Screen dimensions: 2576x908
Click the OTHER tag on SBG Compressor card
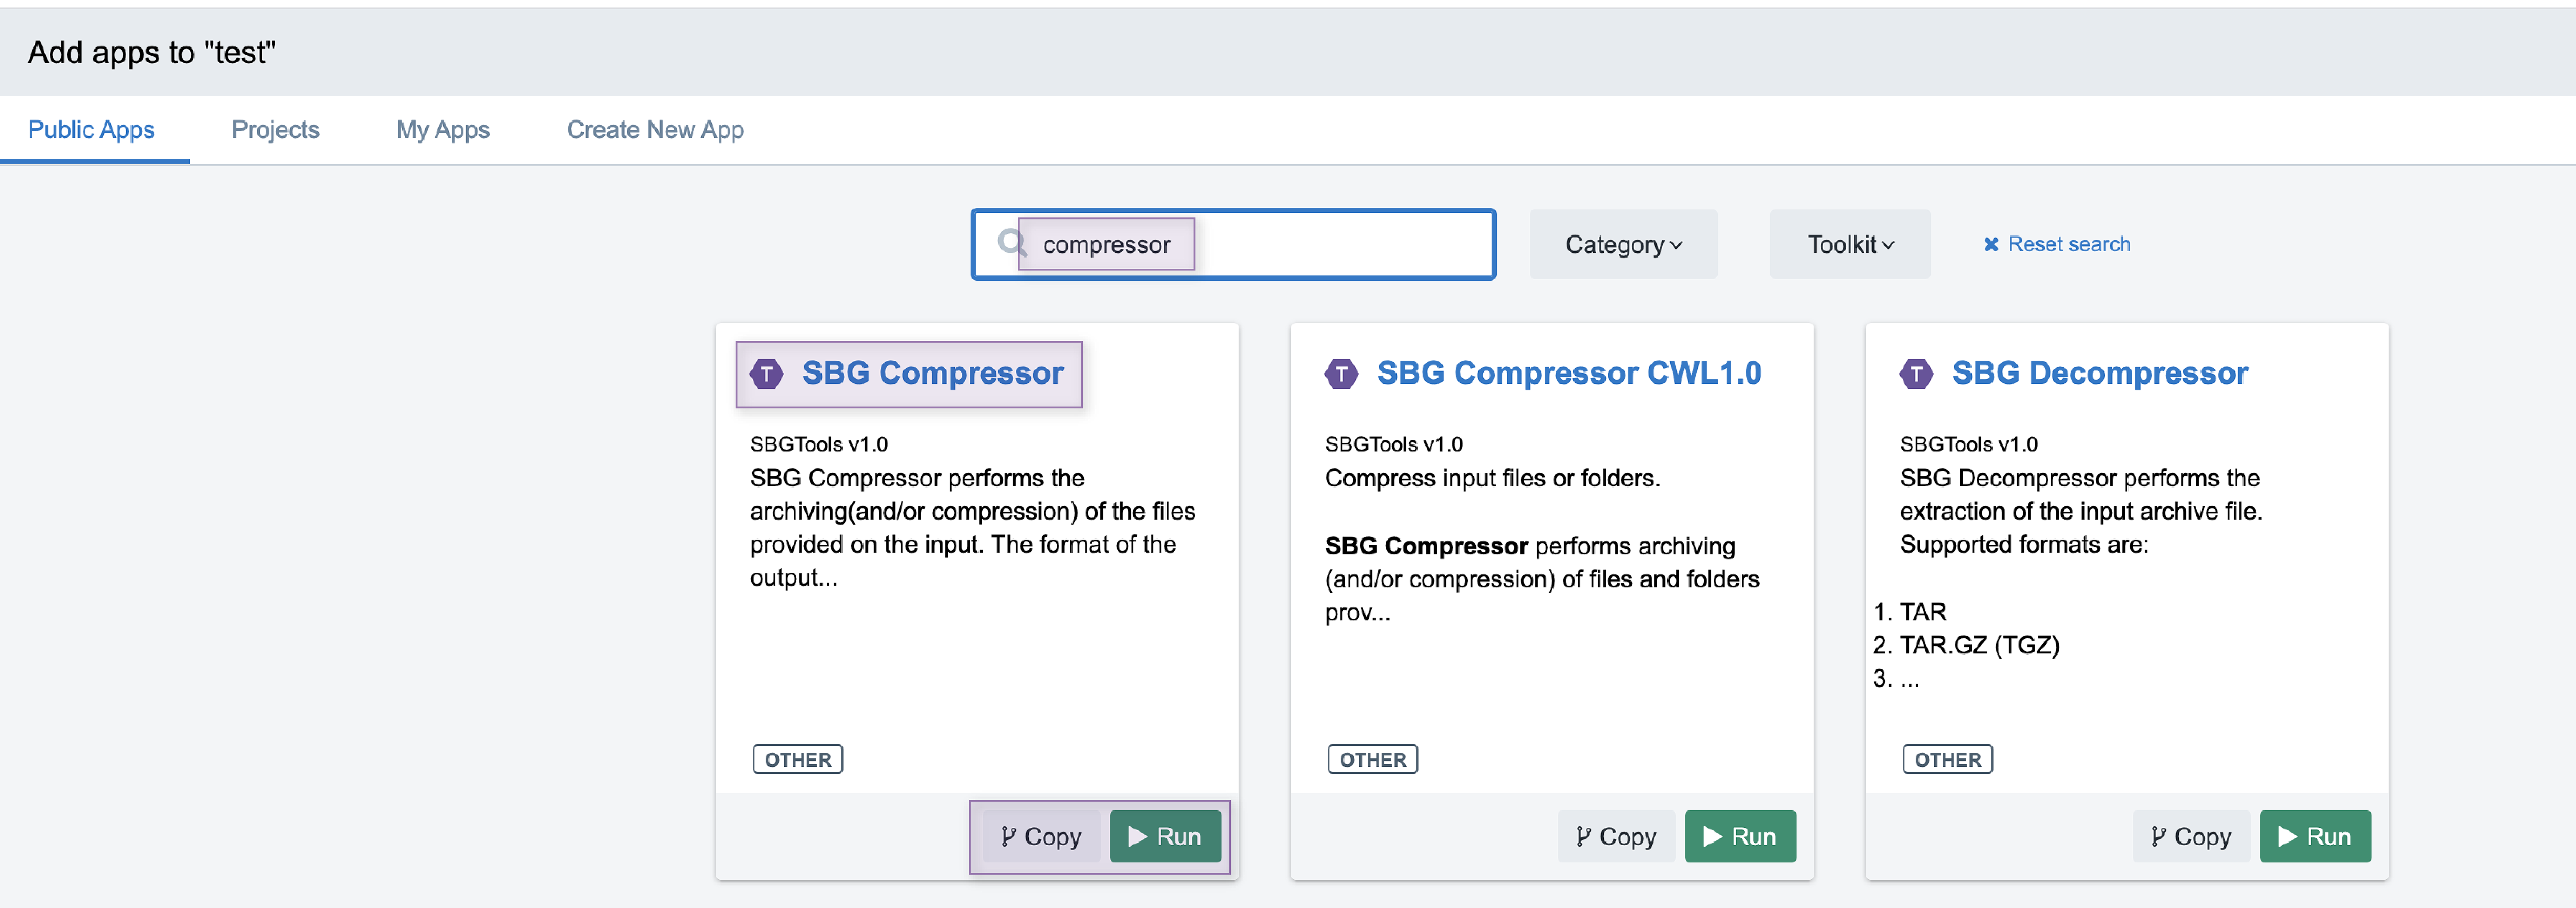coord(797,759)
